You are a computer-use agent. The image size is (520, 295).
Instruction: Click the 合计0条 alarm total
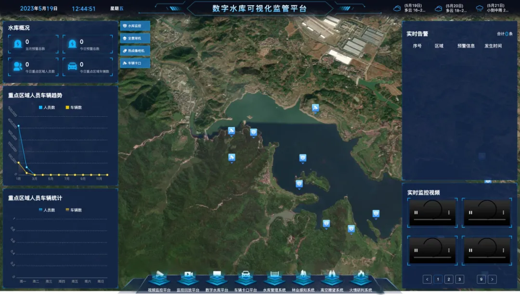coord(505,34)
